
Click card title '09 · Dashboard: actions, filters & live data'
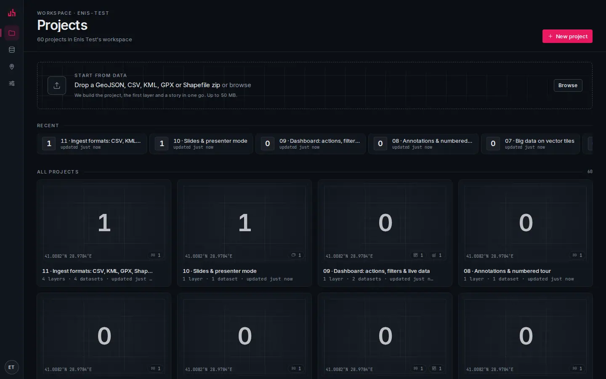point(376,271)
